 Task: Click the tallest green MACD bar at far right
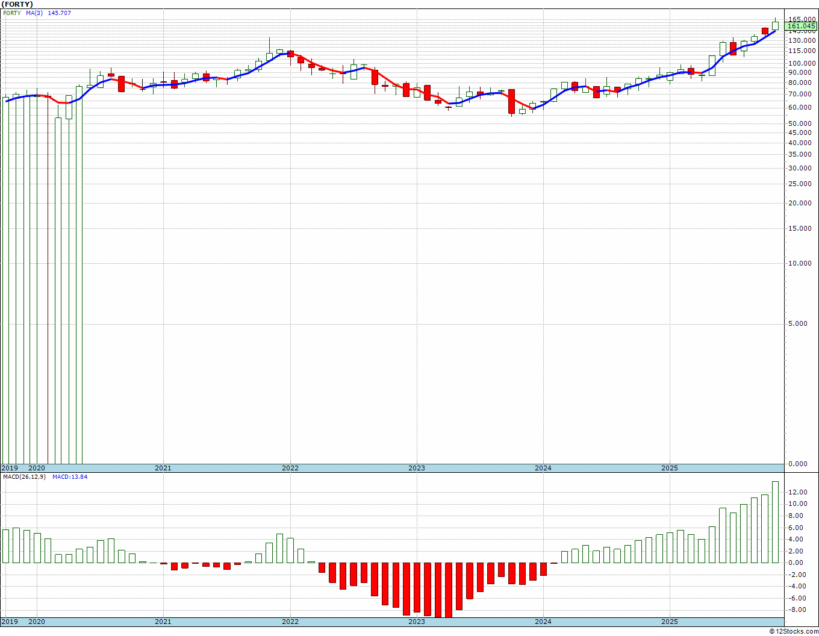pyautogui.click(x=776, y=522)
